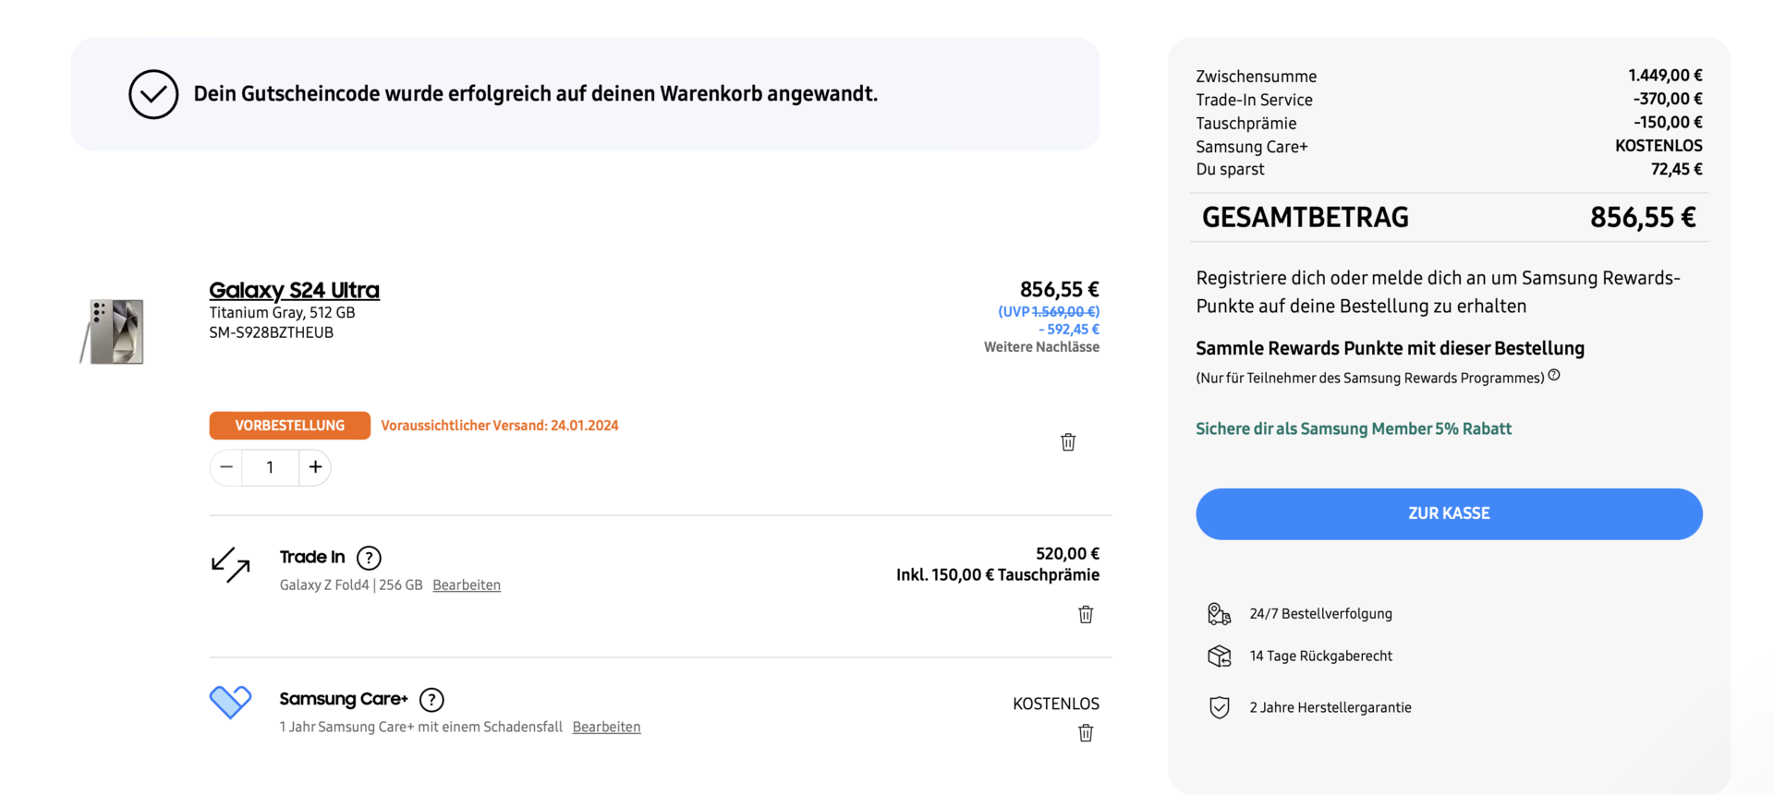Decrease quantity with the minus button
Screen dimensions: 1774x795
(226, 467)
